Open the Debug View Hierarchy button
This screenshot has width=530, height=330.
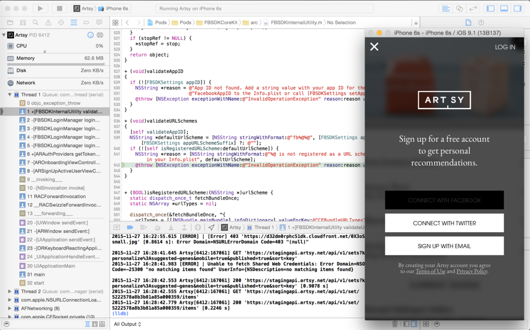(198, 227)
